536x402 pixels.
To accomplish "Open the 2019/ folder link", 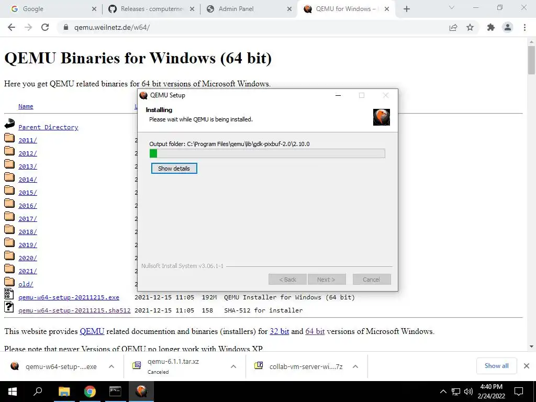I will (x=28, y=245).
